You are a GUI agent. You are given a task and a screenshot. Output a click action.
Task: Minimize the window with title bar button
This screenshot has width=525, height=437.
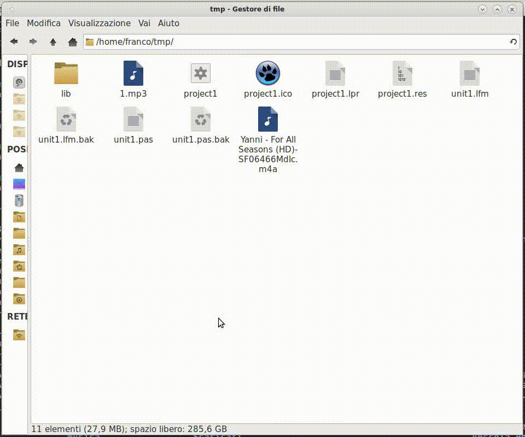point(482,9)
